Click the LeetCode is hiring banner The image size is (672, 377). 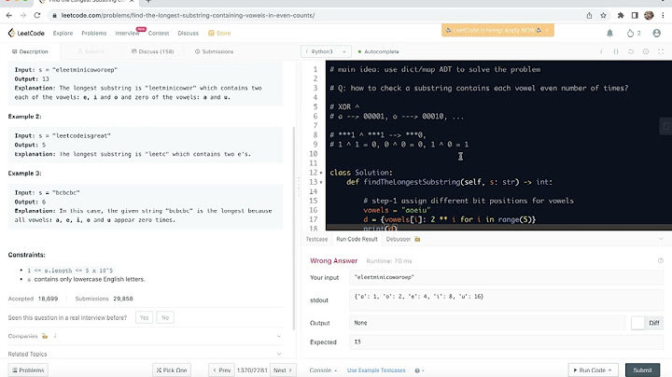tap(497, 31)
